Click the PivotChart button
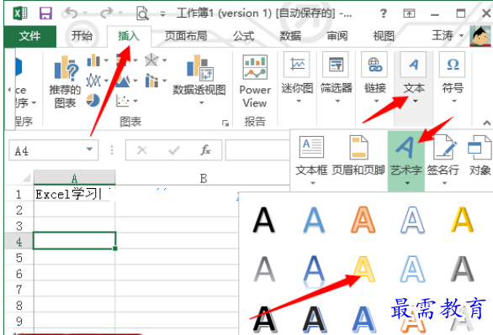The width and height of the screenshot is (493, 335). (199, 80)
